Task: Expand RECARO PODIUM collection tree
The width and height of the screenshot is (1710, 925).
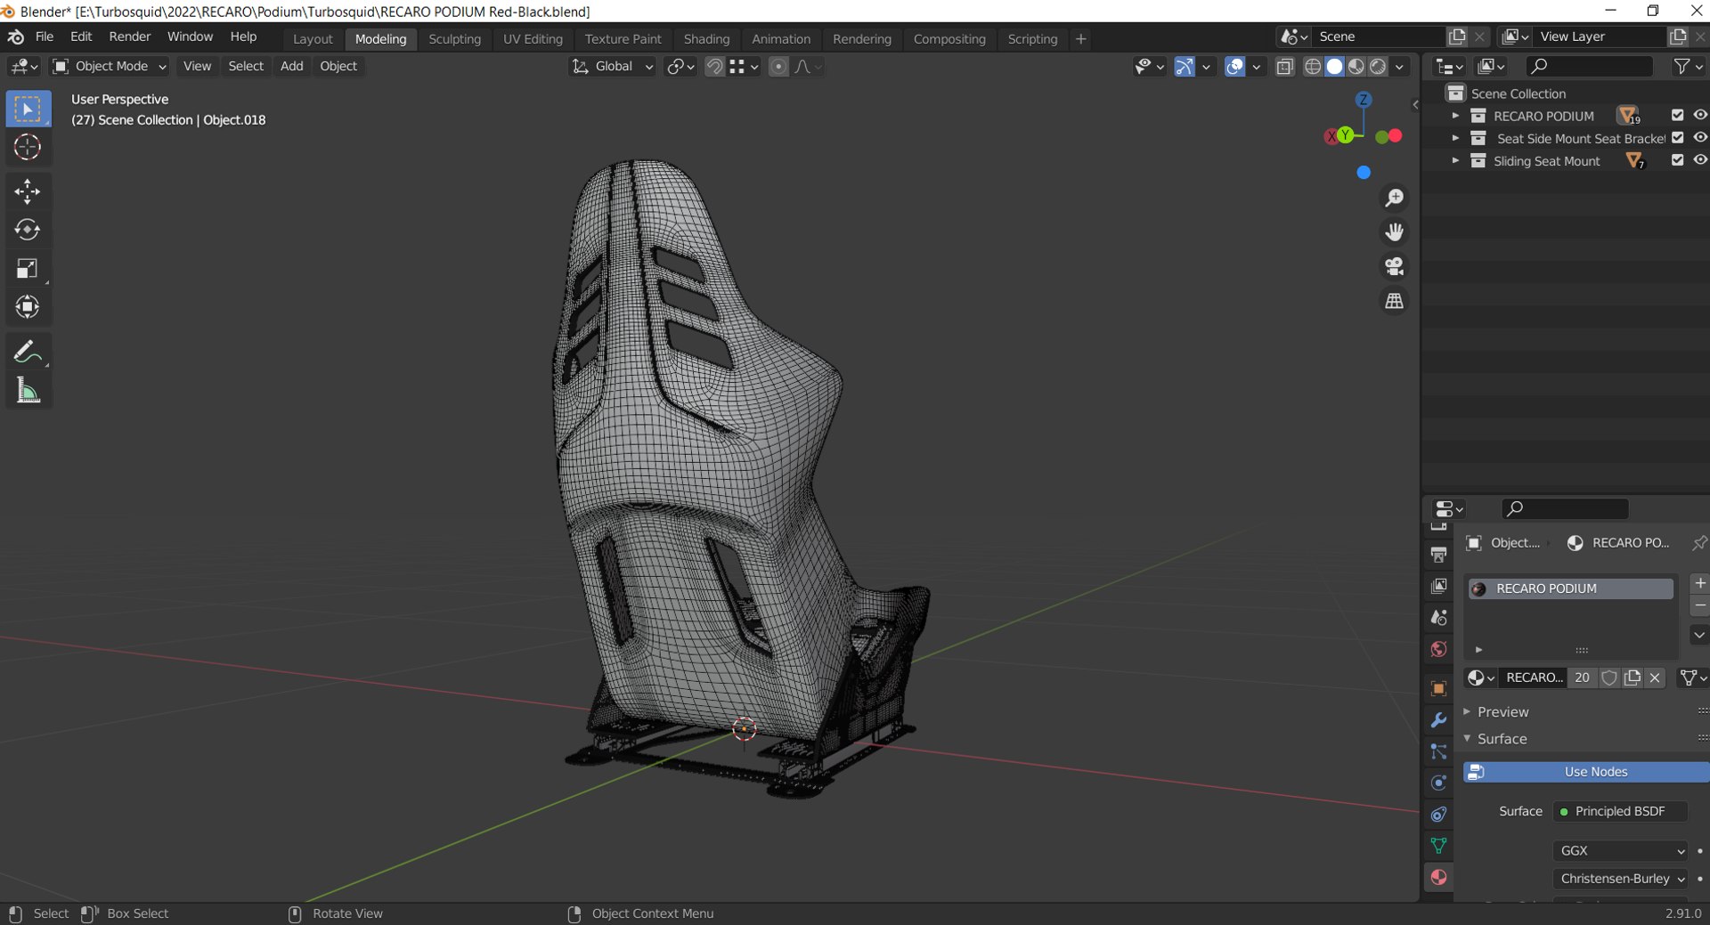Action: [1455, 116]
